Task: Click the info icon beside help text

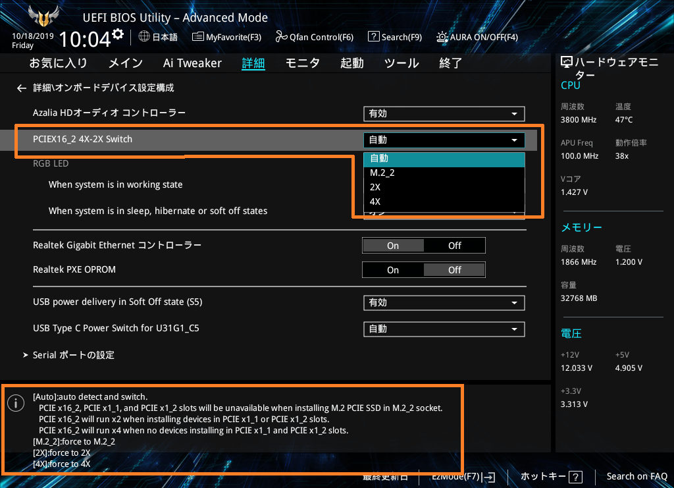Action: pyautogui.click(x=16, y=403)
